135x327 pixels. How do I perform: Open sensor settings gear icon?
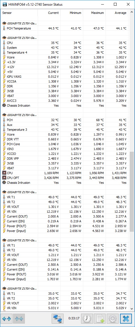[113, 319]
